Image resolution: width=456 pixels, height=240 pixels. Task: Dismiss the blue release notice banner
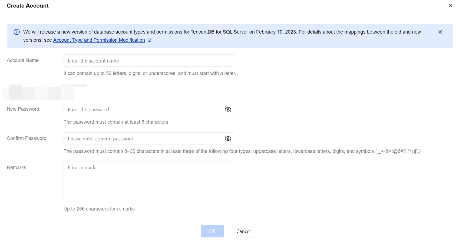(440, 32)
